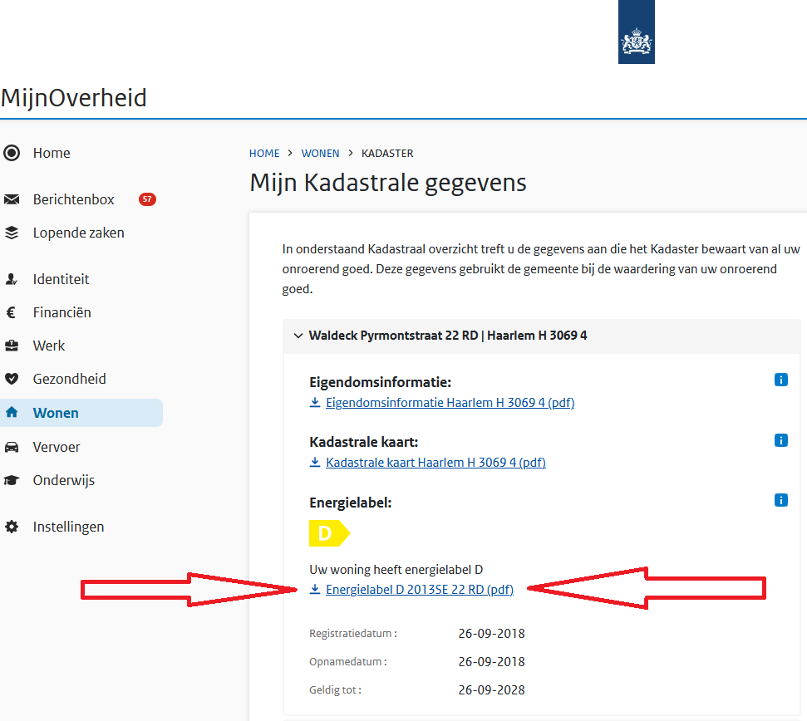Open Instellingen in the sidebar
807x721 pixels.
click(x=68, y=527)
